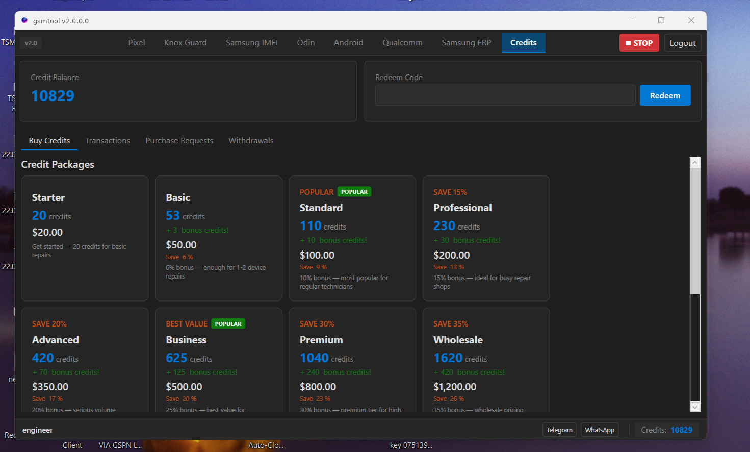Viewport: 750px width, 452px height.
Task: Click the 'Credit Packages' heading
Action: 58,164
